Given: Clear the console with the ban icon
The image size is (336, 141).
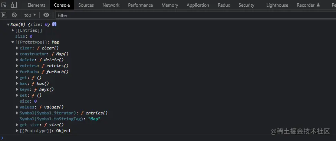Looking at the screenshot, I should click(x=14, y=15).
